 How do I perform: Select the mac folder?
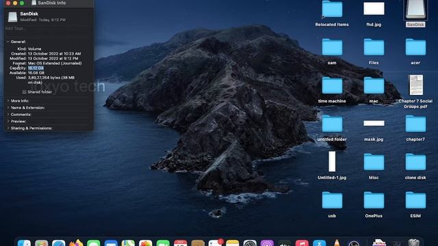374,85
